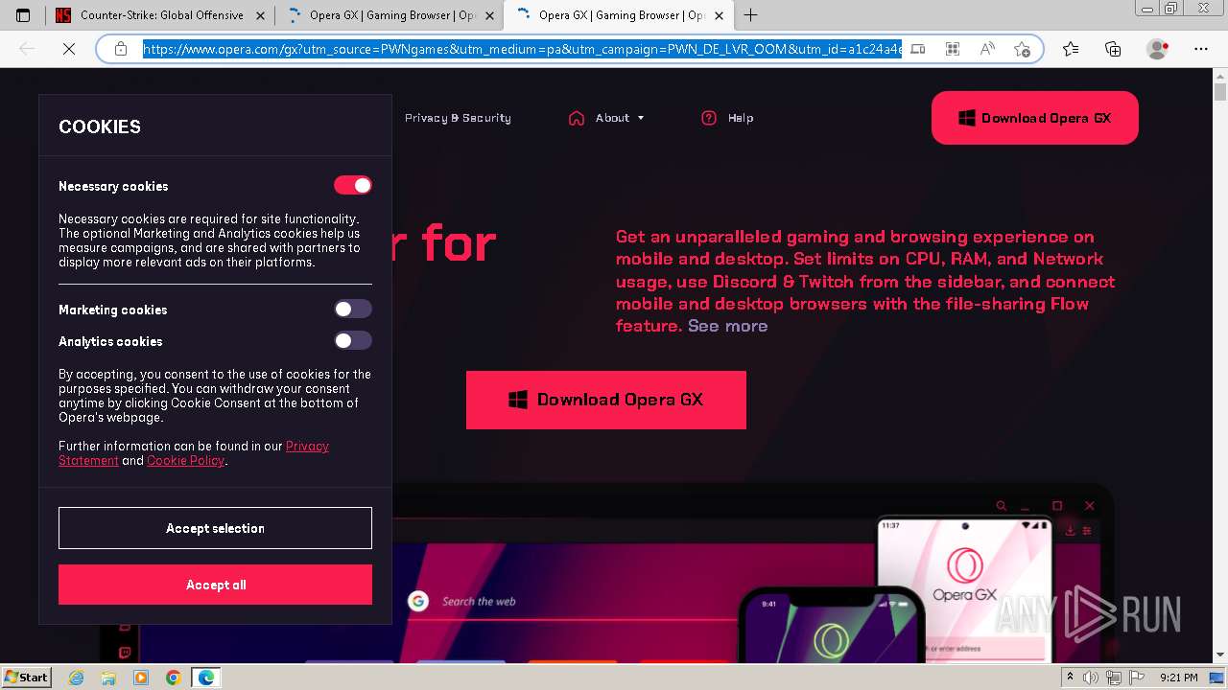Image resolution: width=1228 pixels, height=690 pixels.
Task: Open the network tray icon
Action: coord(1113,678)
